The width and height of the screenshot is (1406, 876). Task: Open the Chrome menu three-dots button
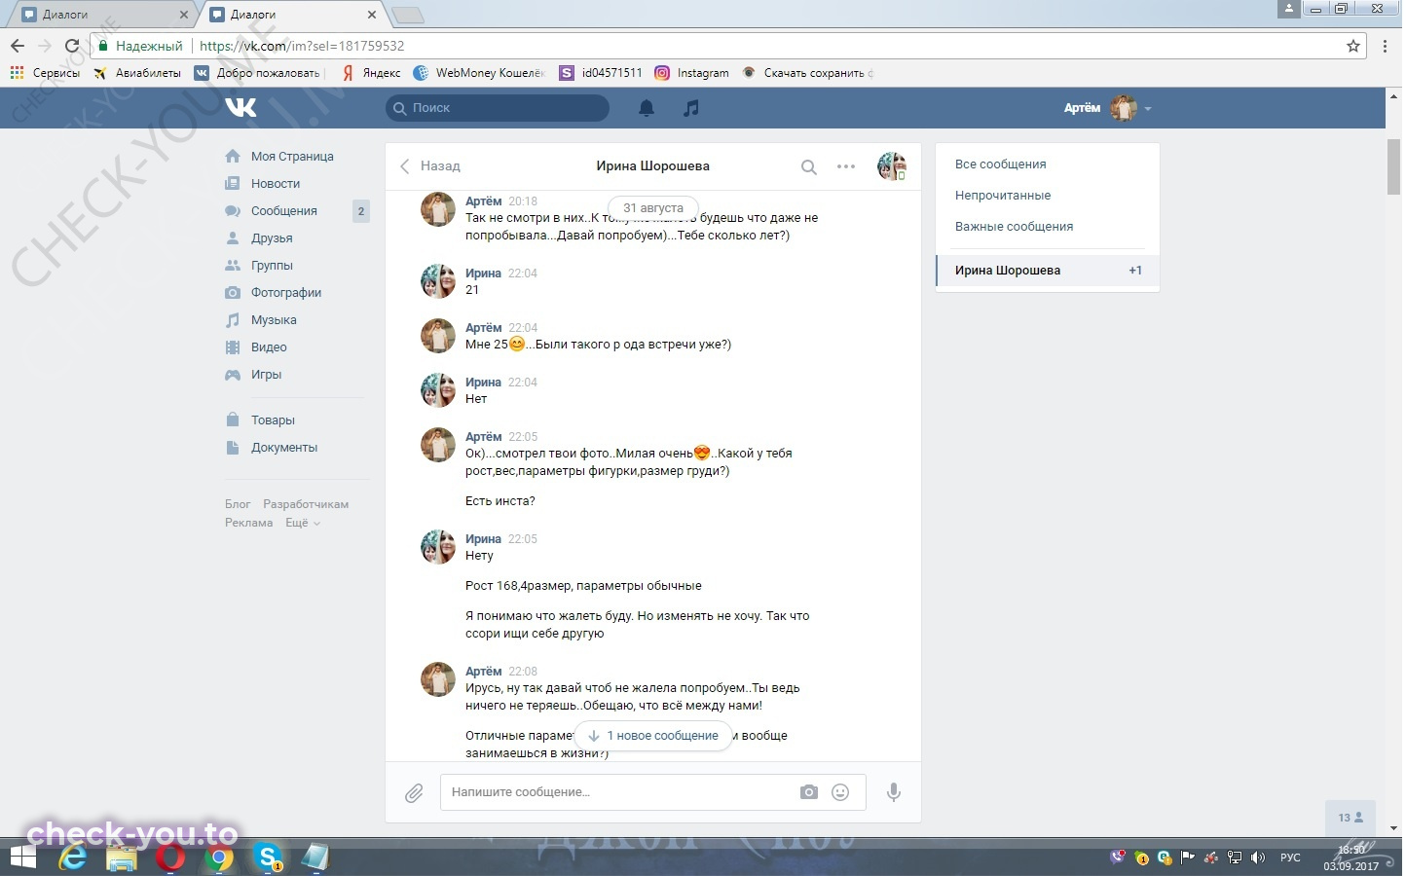[1387, 46]
